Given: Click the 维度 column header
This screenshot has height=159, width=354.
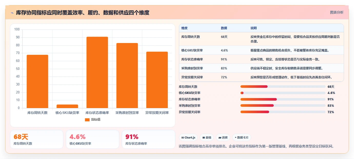Looking at the screenshot, I should pos(184,28).
